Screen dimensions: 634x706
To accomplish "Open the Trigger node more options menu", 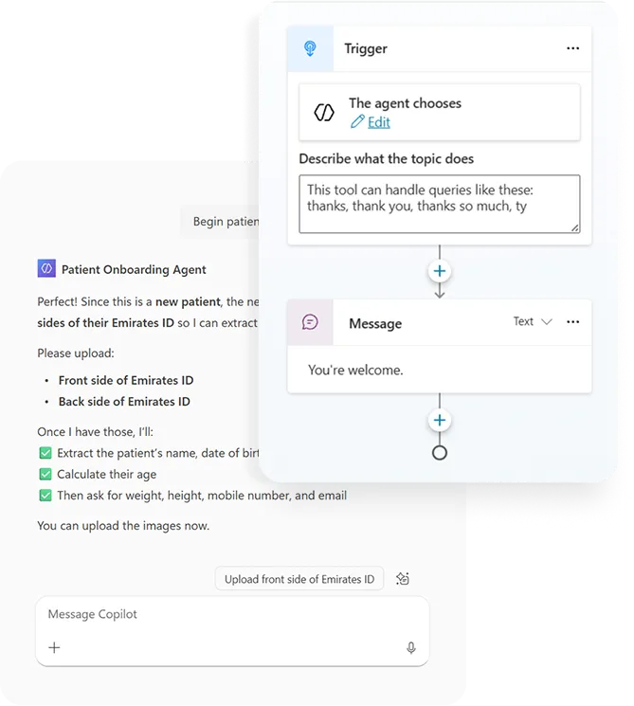I will pyautogui.click(x=572, y=48).
